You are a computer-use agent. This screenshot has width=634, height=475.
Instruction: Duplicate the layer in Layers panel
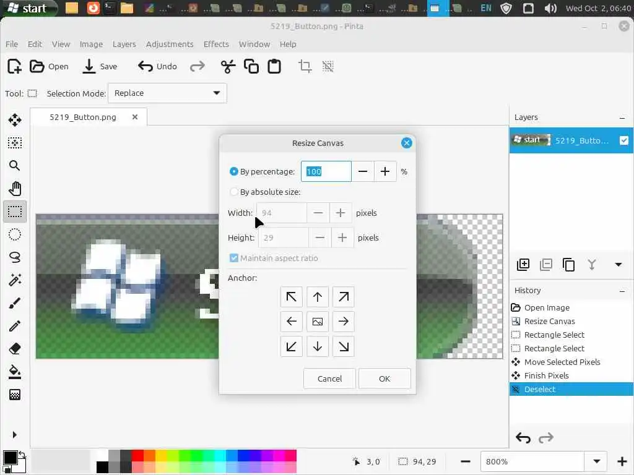point(568,265)
